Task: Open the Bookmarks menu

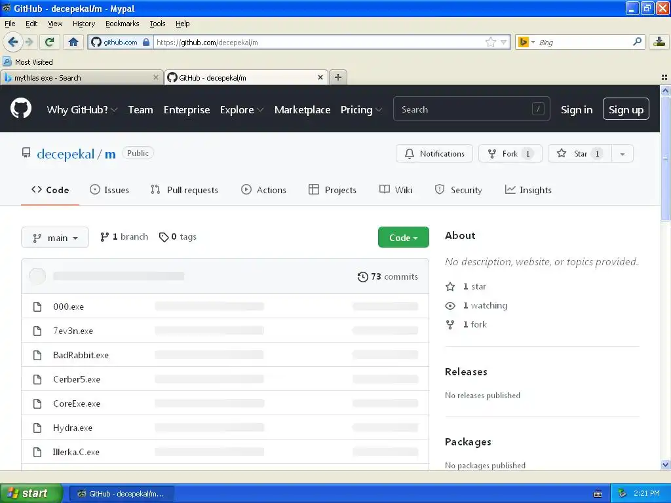Action: coord(122,24)
